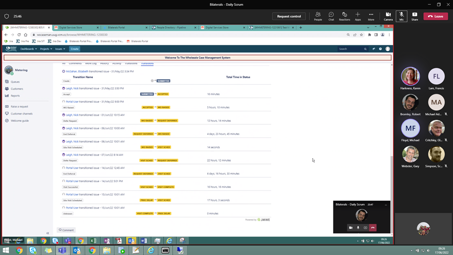This screenshot has width=453, height=255.
Task: Click the Comment button below transitions
Action: pyautogui.click(x=66, y=230)
